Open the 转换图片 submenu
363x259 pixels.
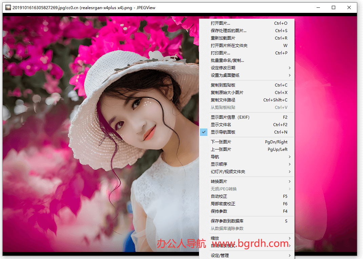point(219,182)
